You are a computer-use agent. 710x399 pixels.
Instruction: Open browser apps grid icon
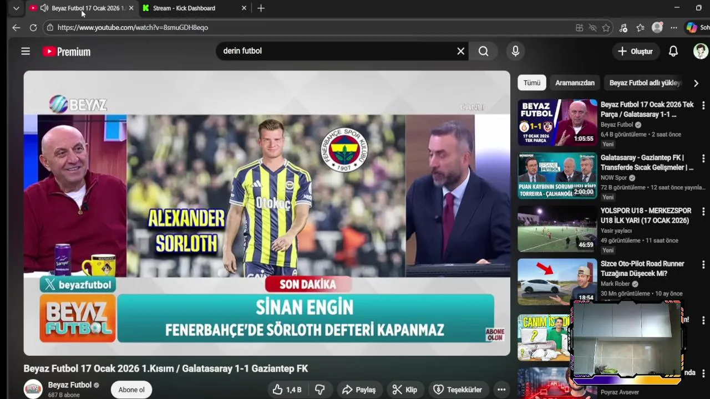click(579, 28)
